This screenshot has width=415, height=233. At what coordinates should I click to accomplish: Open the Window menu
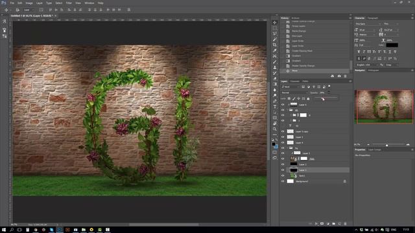[89, 3]
